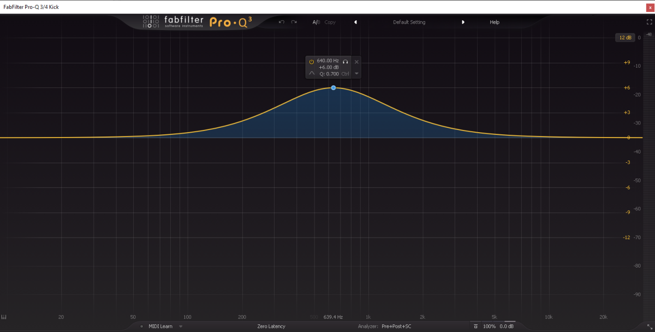Adjust the 0.0 dB output gain
This screenshot has height=332, width=655.
(507, 327)
